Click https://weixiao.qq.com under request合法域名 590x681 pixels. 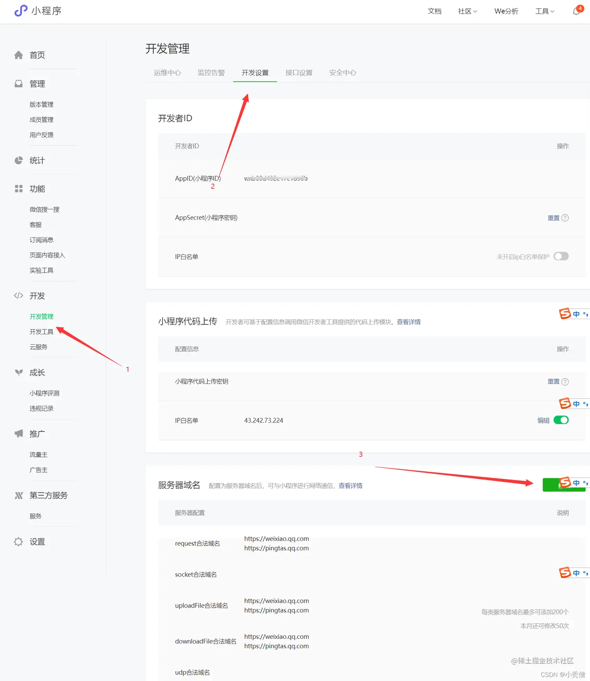pyautogui.click(x=276, y=538)
